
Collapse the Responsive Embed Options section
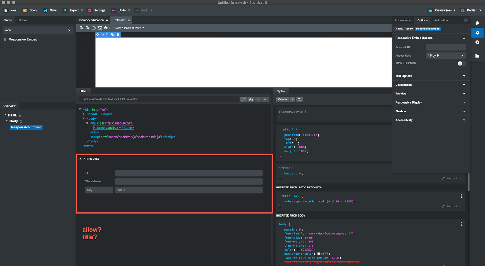(x=464, y=38)
